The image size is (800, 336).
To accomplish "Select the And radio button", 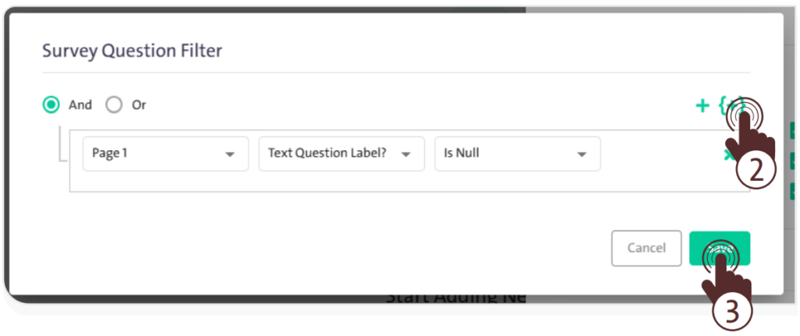I will coord(52,104).
